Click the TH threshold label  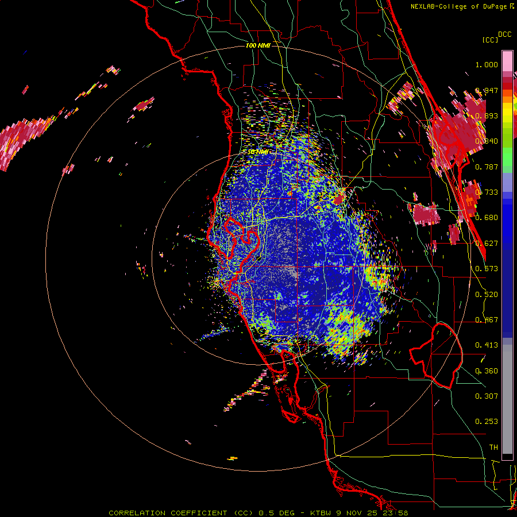(x=493, y=447)
